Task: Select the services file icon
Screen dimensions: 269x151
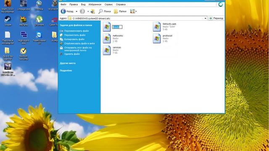Action: click(x=107, y=50)
